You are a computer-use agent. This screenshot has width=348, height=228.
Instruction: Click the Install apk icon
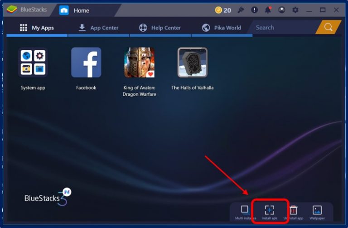click(x=270, y=210)
